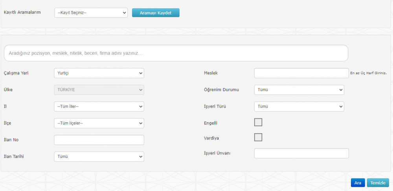This screenshot has height=191, width=393.
Task: Open the İlan Tarihi dropdown
Action: (x=99, y=156)
